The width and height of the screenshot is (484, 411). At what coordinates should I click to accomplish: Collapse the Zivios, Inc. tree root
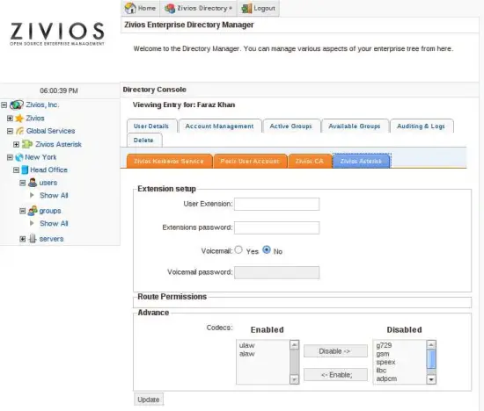click(x=4, y=105)
